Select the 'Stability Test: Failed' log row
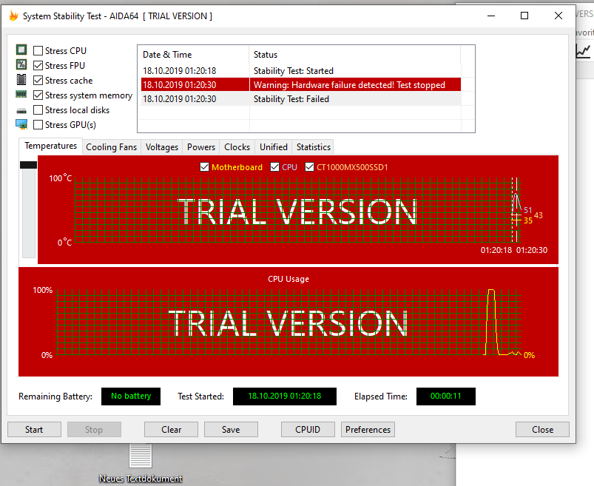Screen dimensions: 594x486 301,99
